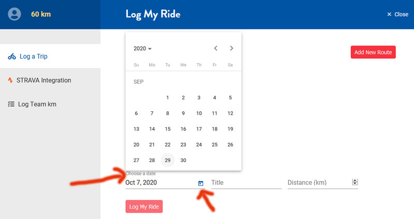Select Log Team km menu item
This screenshot has height=219, width=414.
[50, 104]
